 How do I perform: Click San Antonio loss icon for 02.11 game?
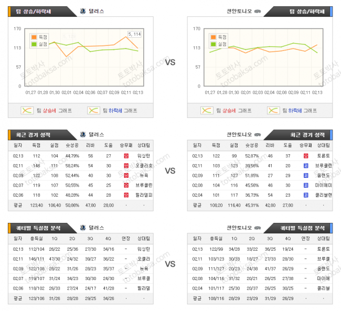tap(306, 166)
